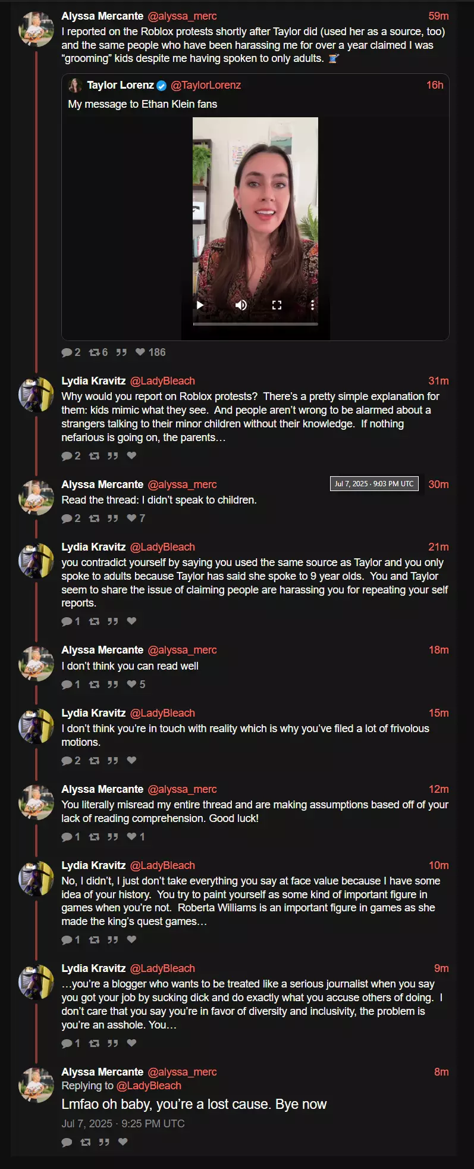Screen dimensions: 474x1169
Task: Like the "Read the thread" tweet
Action: click(x=136, y=518)
